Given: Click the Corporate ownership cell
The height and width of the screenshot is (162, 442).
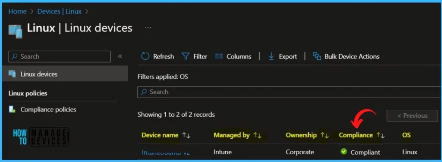Looking at the screenshot, I should click(300, 152).
